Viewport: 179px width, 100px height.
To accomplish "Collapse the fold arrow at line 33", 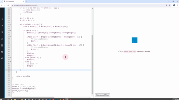I will (11, 37).
